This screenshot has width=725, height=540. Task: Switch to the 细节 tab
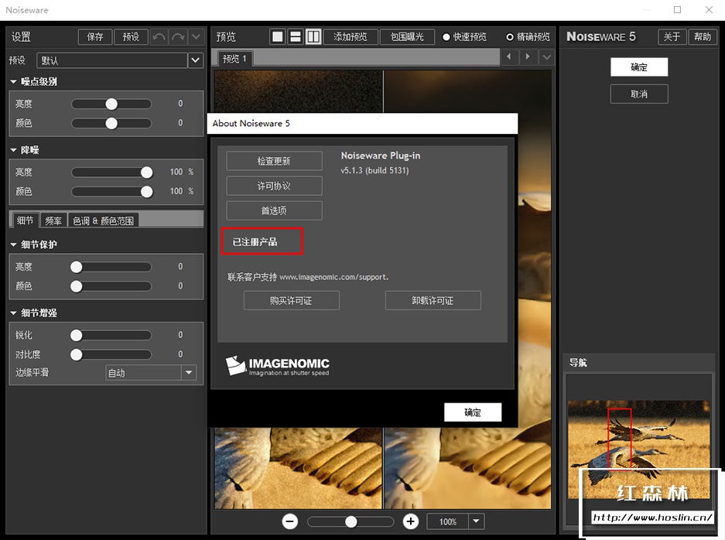pos(25,220)
